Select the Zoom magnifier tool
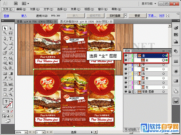The image size is (181, 135). [10, 95]
